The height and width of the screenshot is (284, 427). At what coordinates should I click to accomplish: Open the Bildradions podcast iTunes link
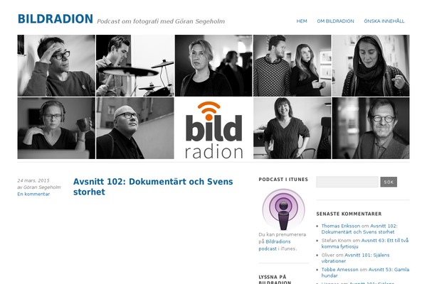point(275,245)
